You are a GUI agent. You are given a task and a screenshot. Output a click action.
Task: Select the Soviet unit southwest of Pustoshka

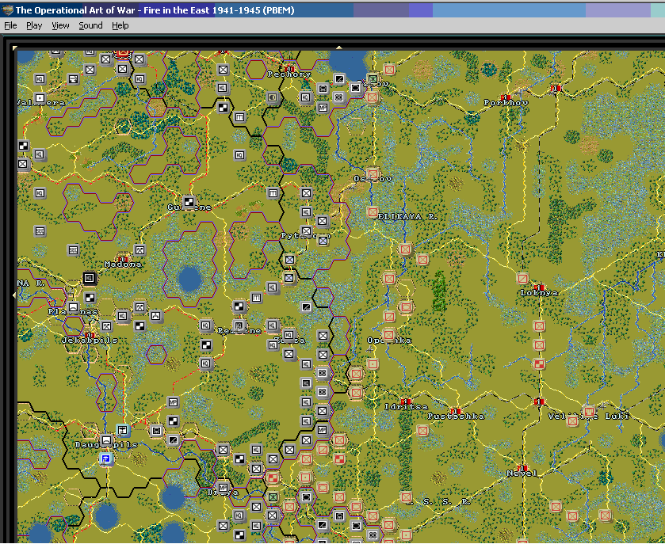(x=422, y=431)
